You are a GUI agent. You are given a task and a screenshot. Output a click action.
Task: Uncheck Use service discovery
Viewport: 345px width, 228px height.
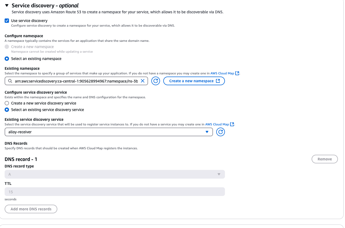coord(7,20)
